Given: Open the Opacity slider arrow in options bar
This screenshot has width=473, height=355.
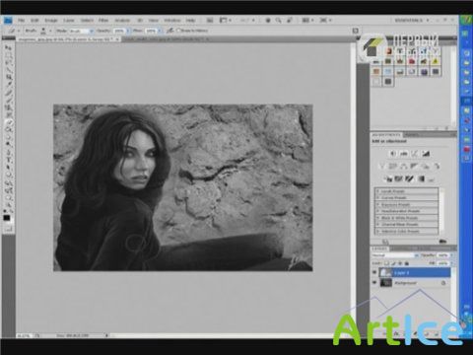Looking at the screenshot, I should click(x=128, y=31).
